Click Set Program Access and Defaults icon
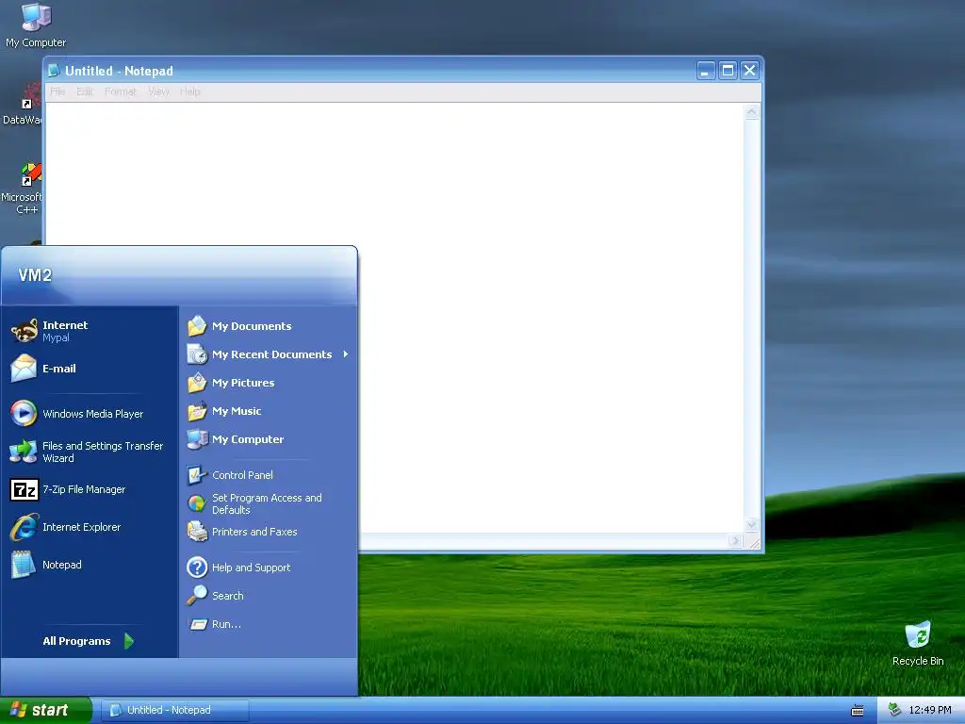This screenshot has width=965, height=724. pyautogui.click(x=197, y=503)
